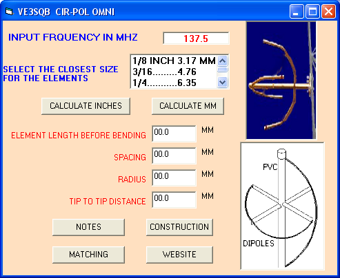Click the frequency input showing 137.5

click(196, 39)
